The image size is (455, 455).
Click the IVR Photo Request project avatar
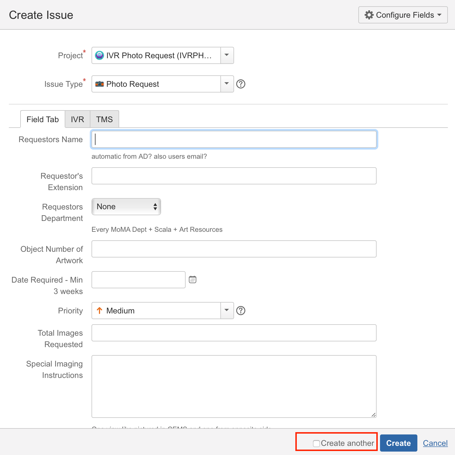point(99,55)
